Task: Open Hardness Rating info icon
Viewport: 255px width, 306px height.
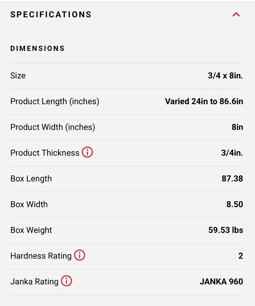Action: pos(79,255)
